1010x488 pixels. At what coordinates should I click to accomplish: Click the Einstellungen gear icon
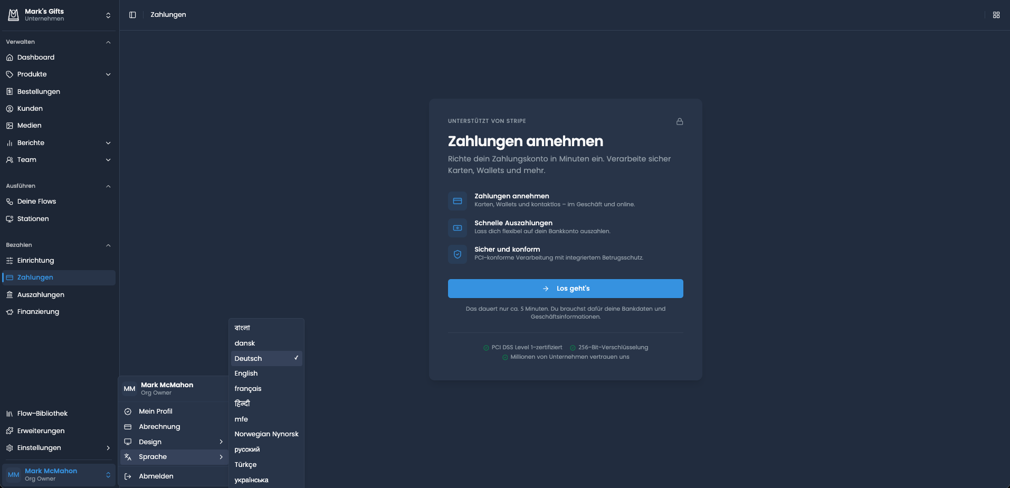(9, 448)
